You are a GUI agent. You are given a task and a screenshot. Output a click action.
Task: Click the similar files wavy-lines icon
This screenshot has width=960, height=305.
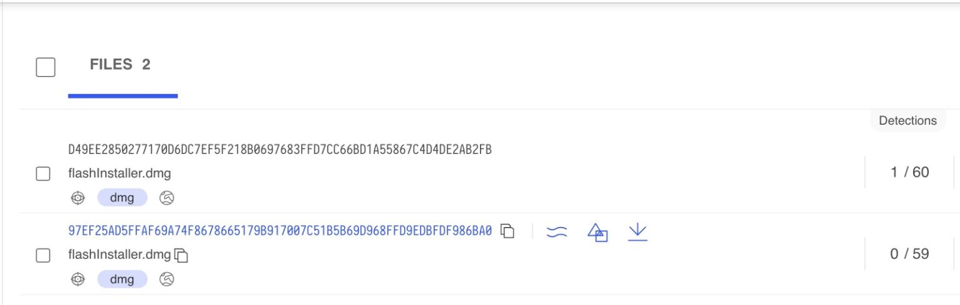coord(557,232)
